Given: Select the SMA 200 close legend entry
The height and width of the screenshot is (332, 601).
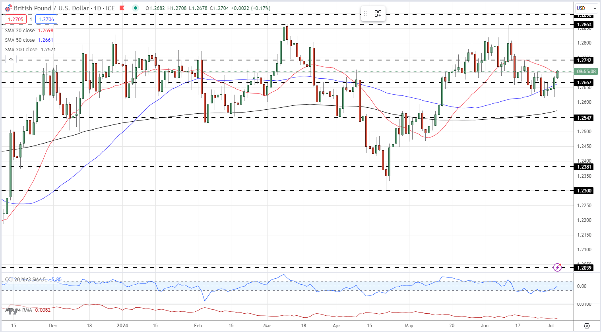Looking at the screenshot, I should pos(21,50).
